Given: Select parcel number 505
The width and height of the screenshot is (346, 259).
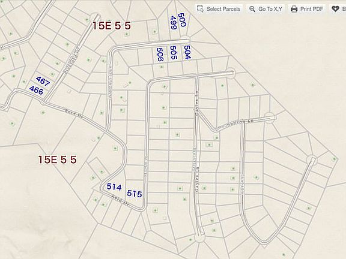Looking at the screenshot, I should tap(174, 53).
